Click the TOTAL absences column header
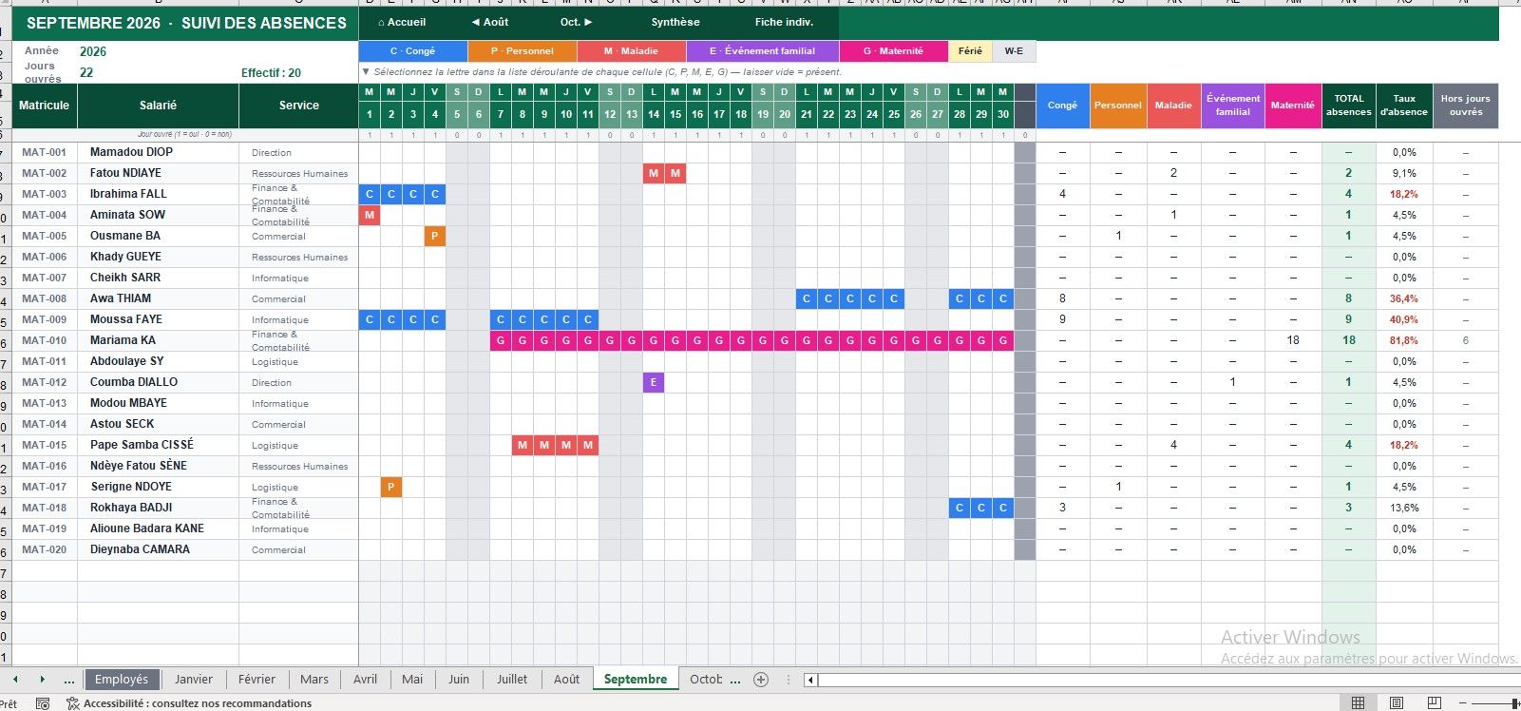The height and width of the screenshot is (711, 1521). tap(1349, 106)
